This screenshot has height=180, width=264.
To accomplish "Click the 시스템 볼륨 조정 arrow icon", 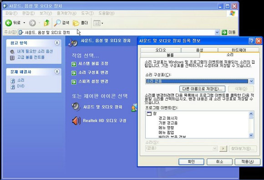I will point(74,64).
